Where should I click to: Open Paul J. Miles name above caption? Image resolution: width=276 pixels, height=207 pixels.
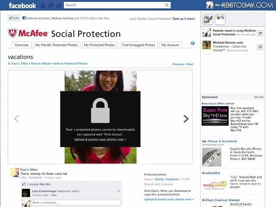(29, 170)
